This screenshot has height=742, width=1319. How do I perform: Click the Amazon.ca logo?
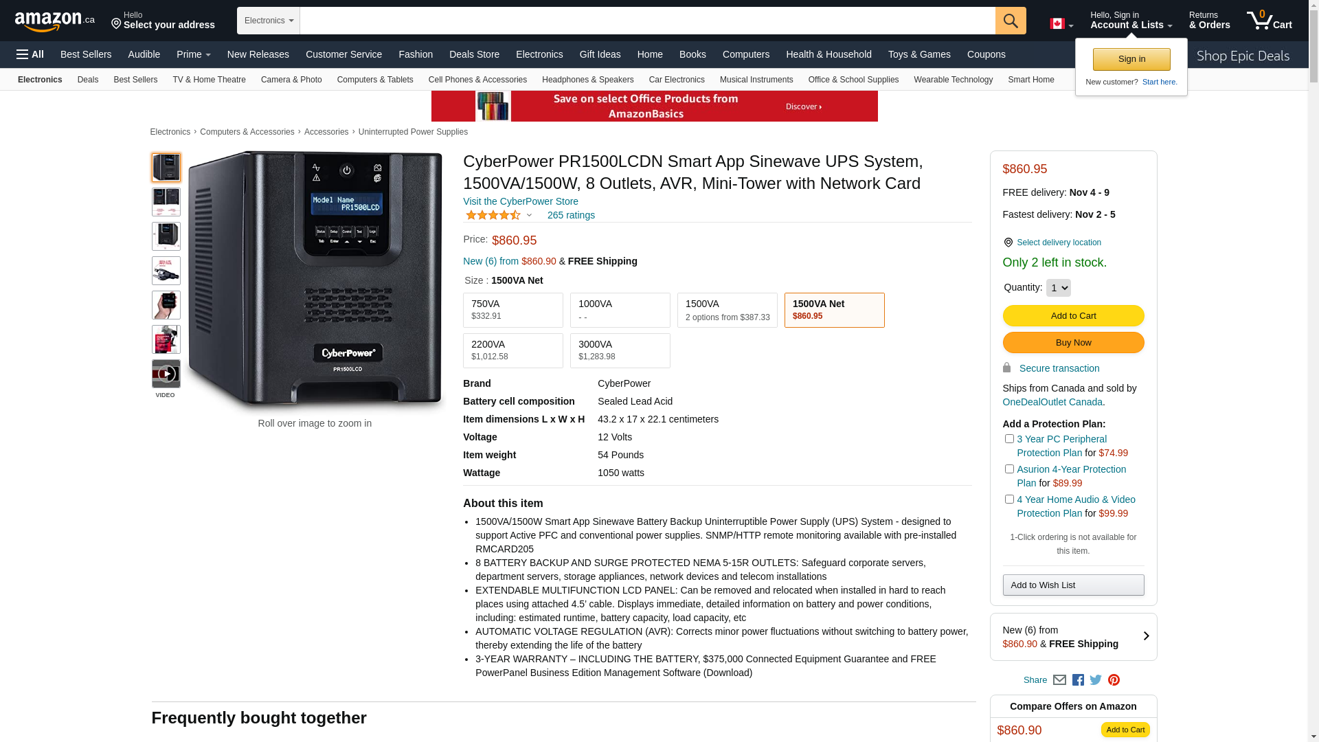(55, 21)
